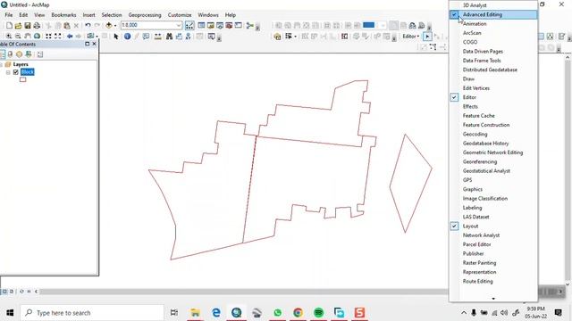Zoom to Full Extent globe icon

click(37, 37)
